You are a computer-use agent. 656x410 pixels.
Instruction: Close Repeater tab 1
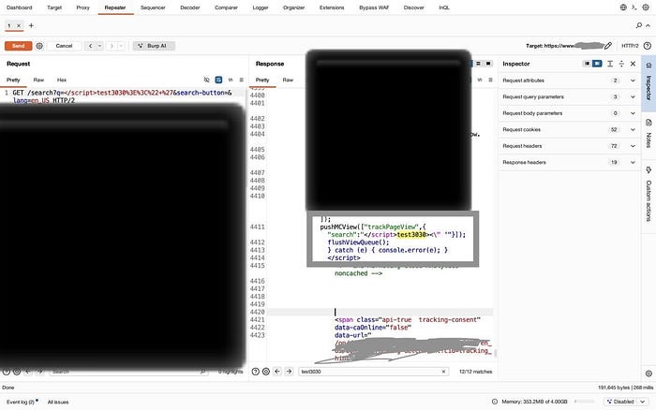[19, 25]
